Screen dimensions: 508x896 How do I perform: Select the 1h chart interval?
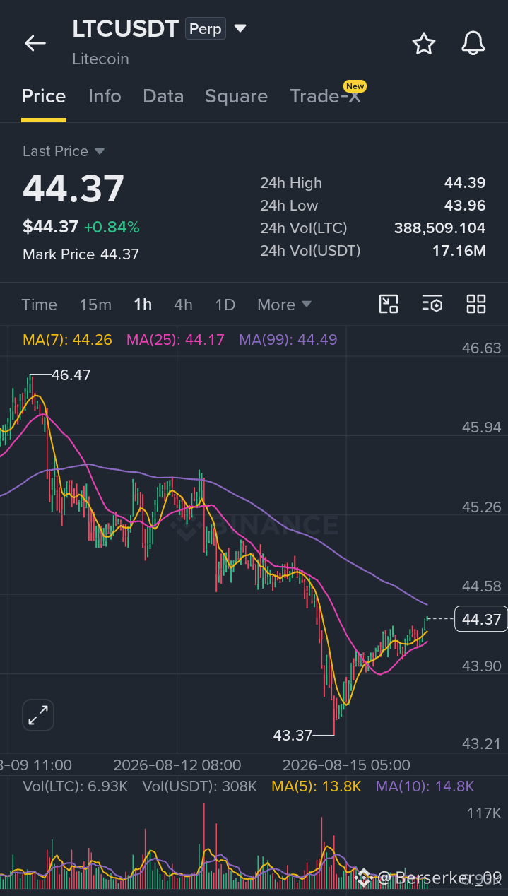143,305
